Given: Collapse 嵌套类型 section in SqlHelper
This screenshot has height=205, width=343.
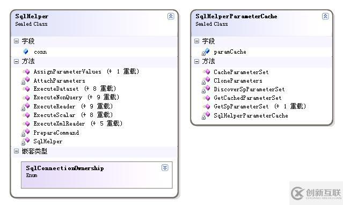Looking at the screenshot, I should [x=16, y=151].
